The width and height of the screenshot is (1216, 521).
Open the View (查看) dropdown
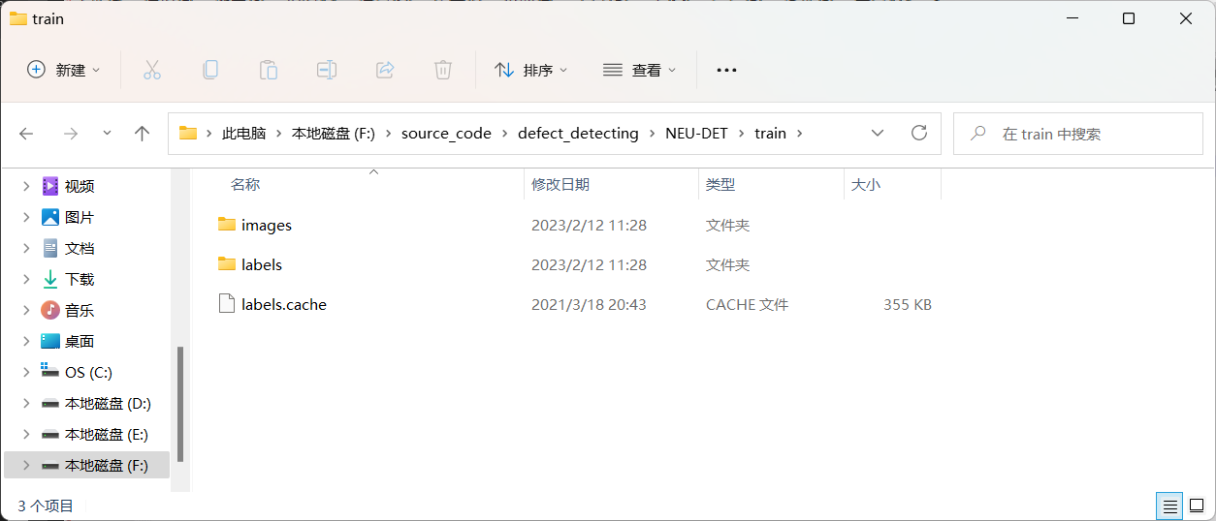tap(639, 70)
